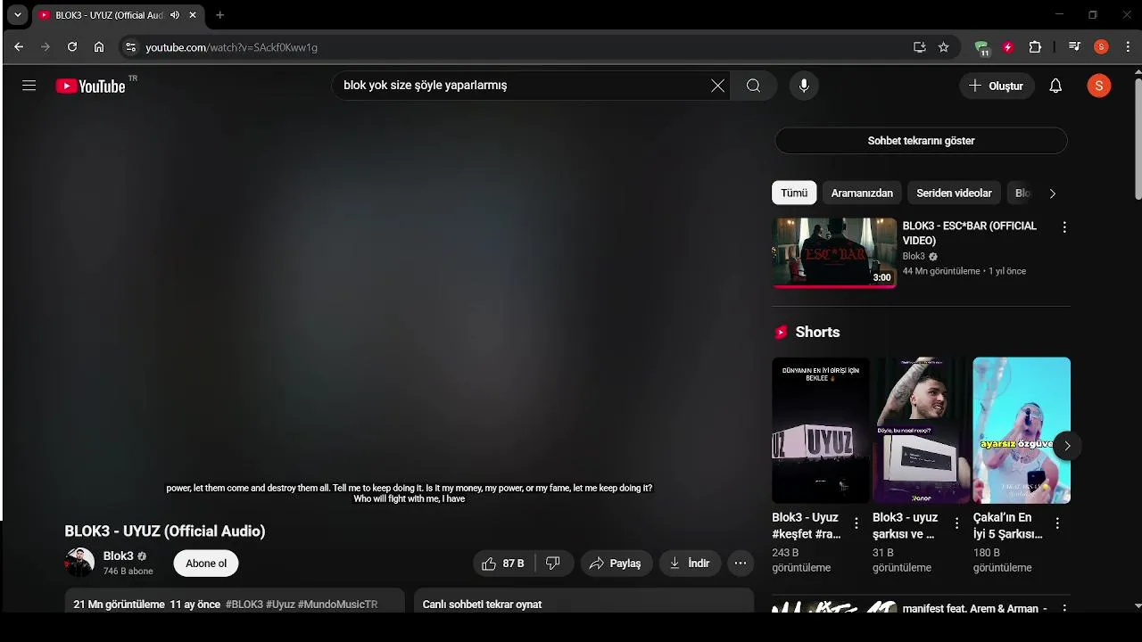
Task: Close the BLOK3 - UYUZ tab
Action: pyautogui.click(x=193, y=15)
